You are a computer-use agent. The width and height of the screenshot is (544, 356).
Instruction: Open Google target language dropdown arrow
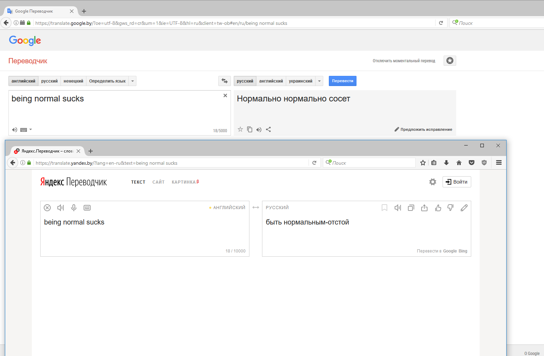(319, 81)
